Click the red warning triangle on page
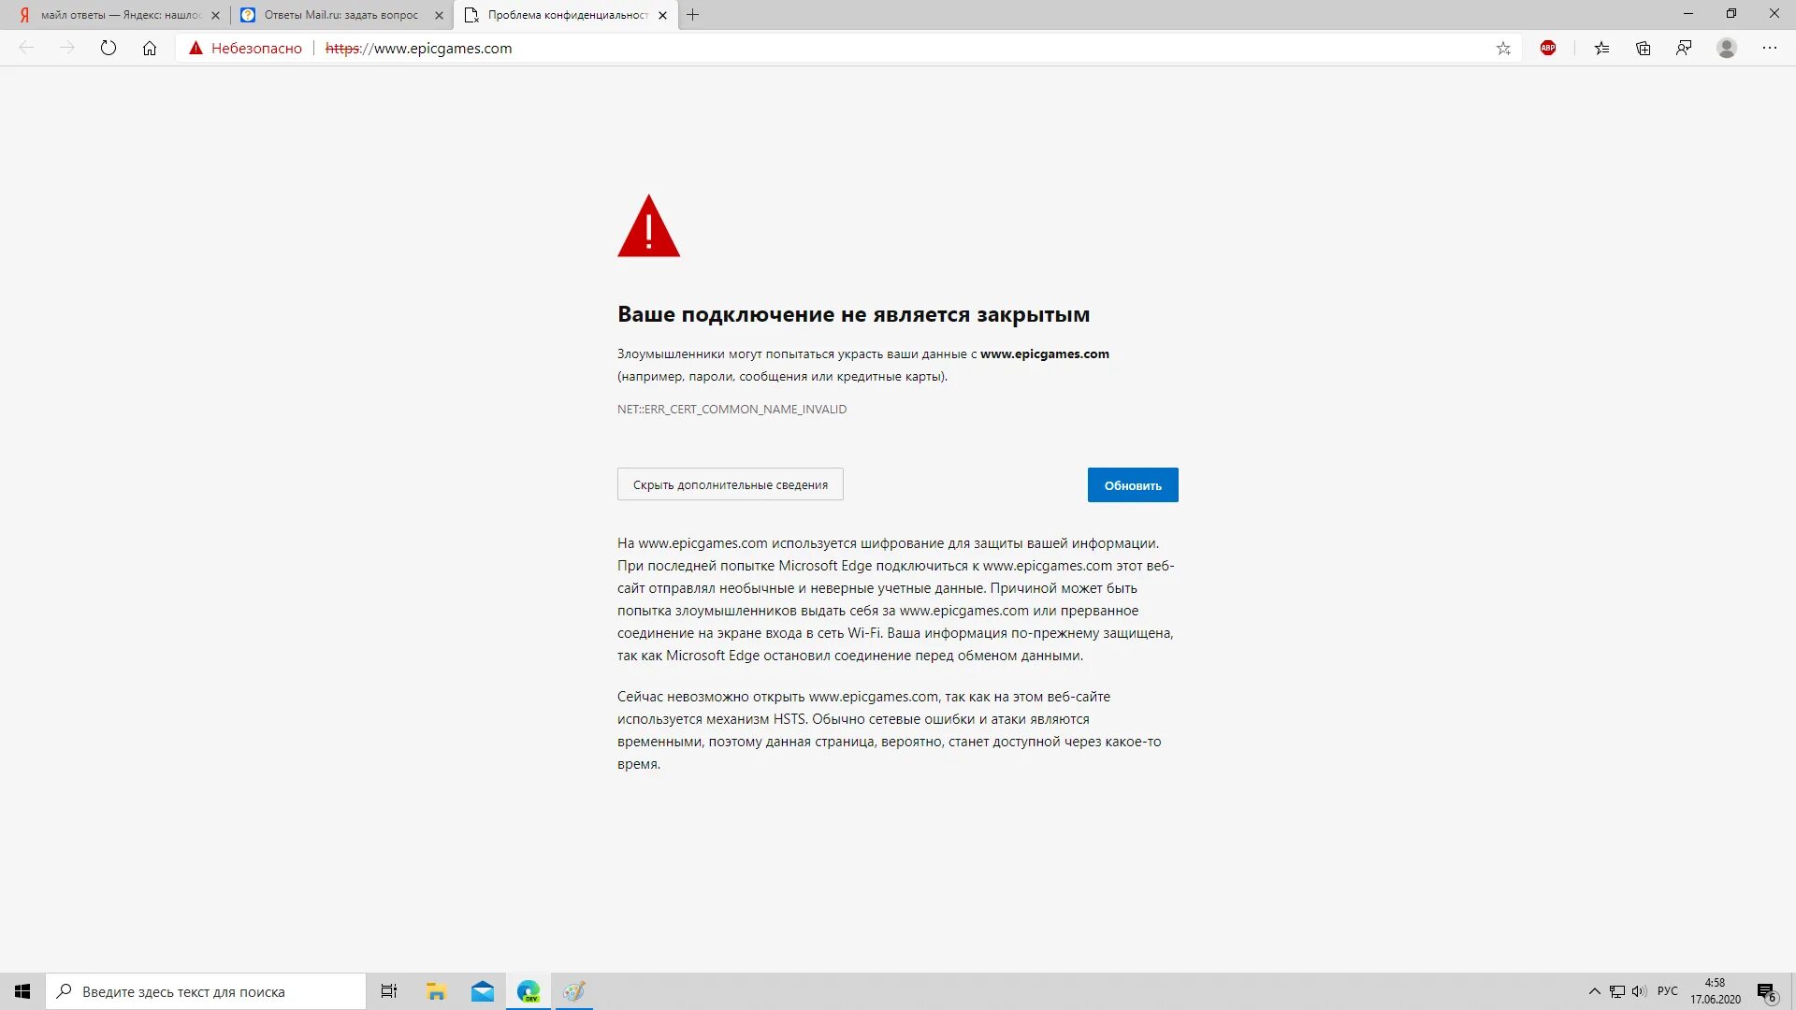This screenshot has height=1010, width=1796. click(648, 226)
